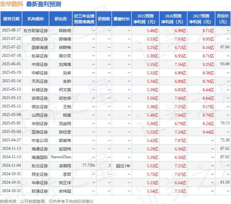Viewport: 231px width, 204px height.
Task: Click the 7.00亿 profit value
Action: click(180, 98)
